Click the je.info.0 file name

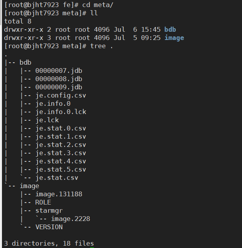[x=53, y=103]
